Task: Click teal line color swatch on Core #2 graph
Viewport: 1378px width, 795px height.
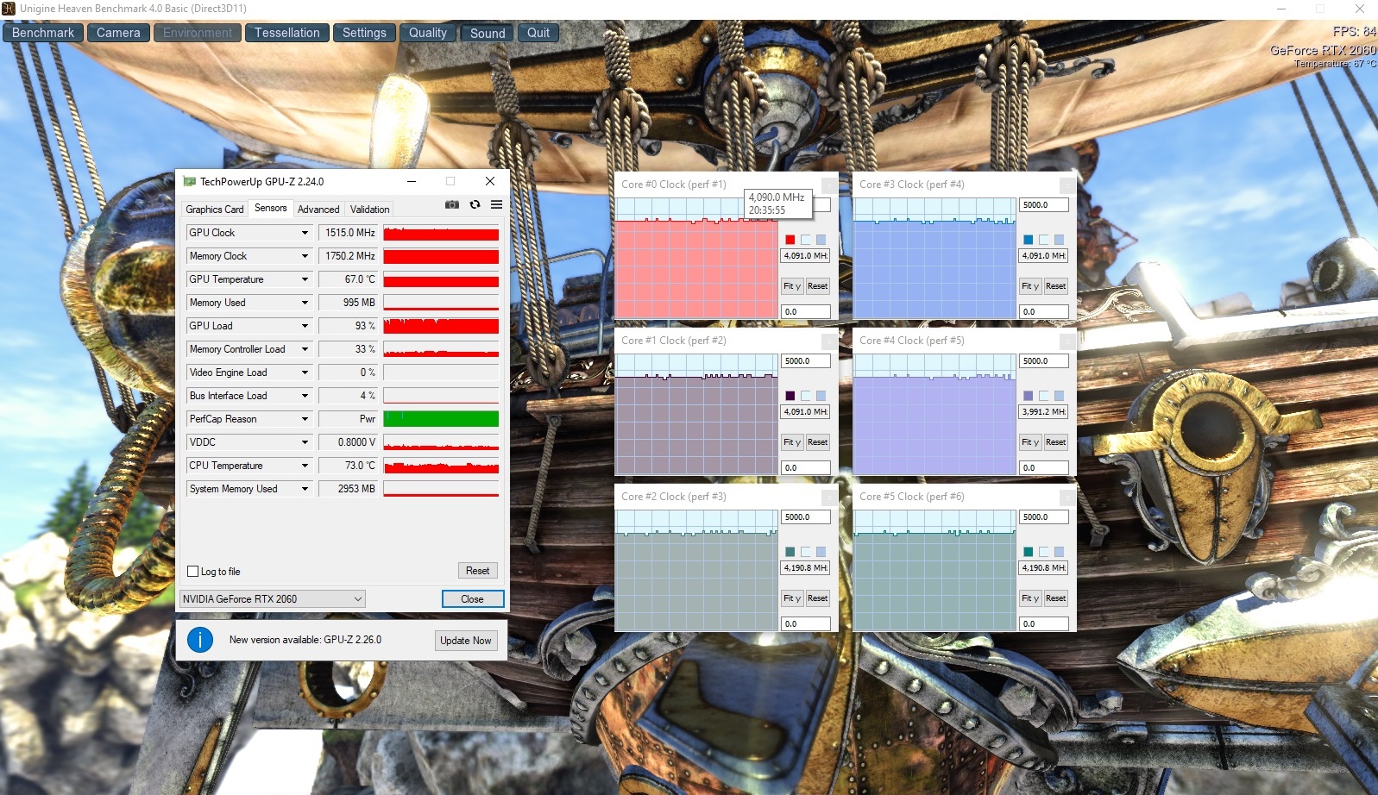Action: 790,552
